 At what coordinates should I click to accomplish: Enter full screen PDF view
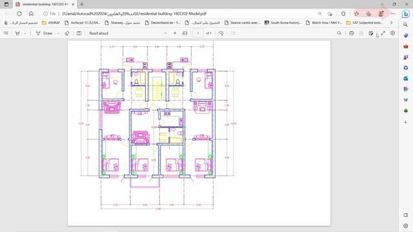pos(383,33)
